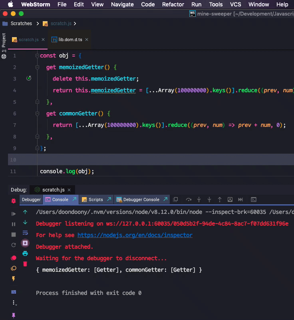This screenshot has height=320, width=294.
Task: Detach Console tab using its arrow icon
Action: (75, 199)
